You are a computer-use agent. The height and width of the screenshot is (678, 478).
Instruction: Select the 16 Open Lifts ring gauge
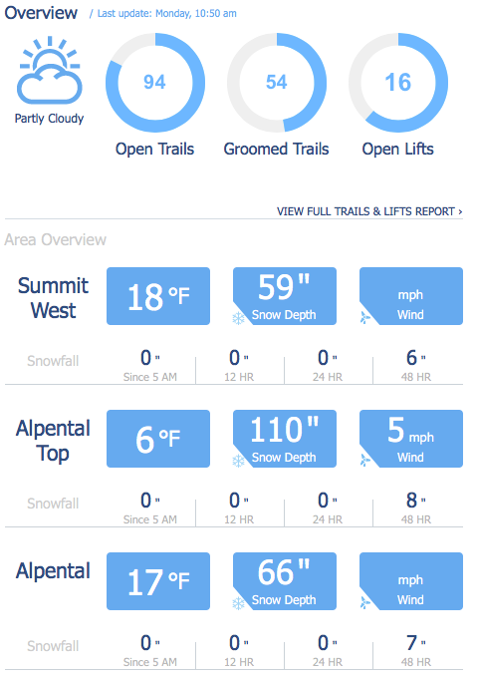coord(398,83)
